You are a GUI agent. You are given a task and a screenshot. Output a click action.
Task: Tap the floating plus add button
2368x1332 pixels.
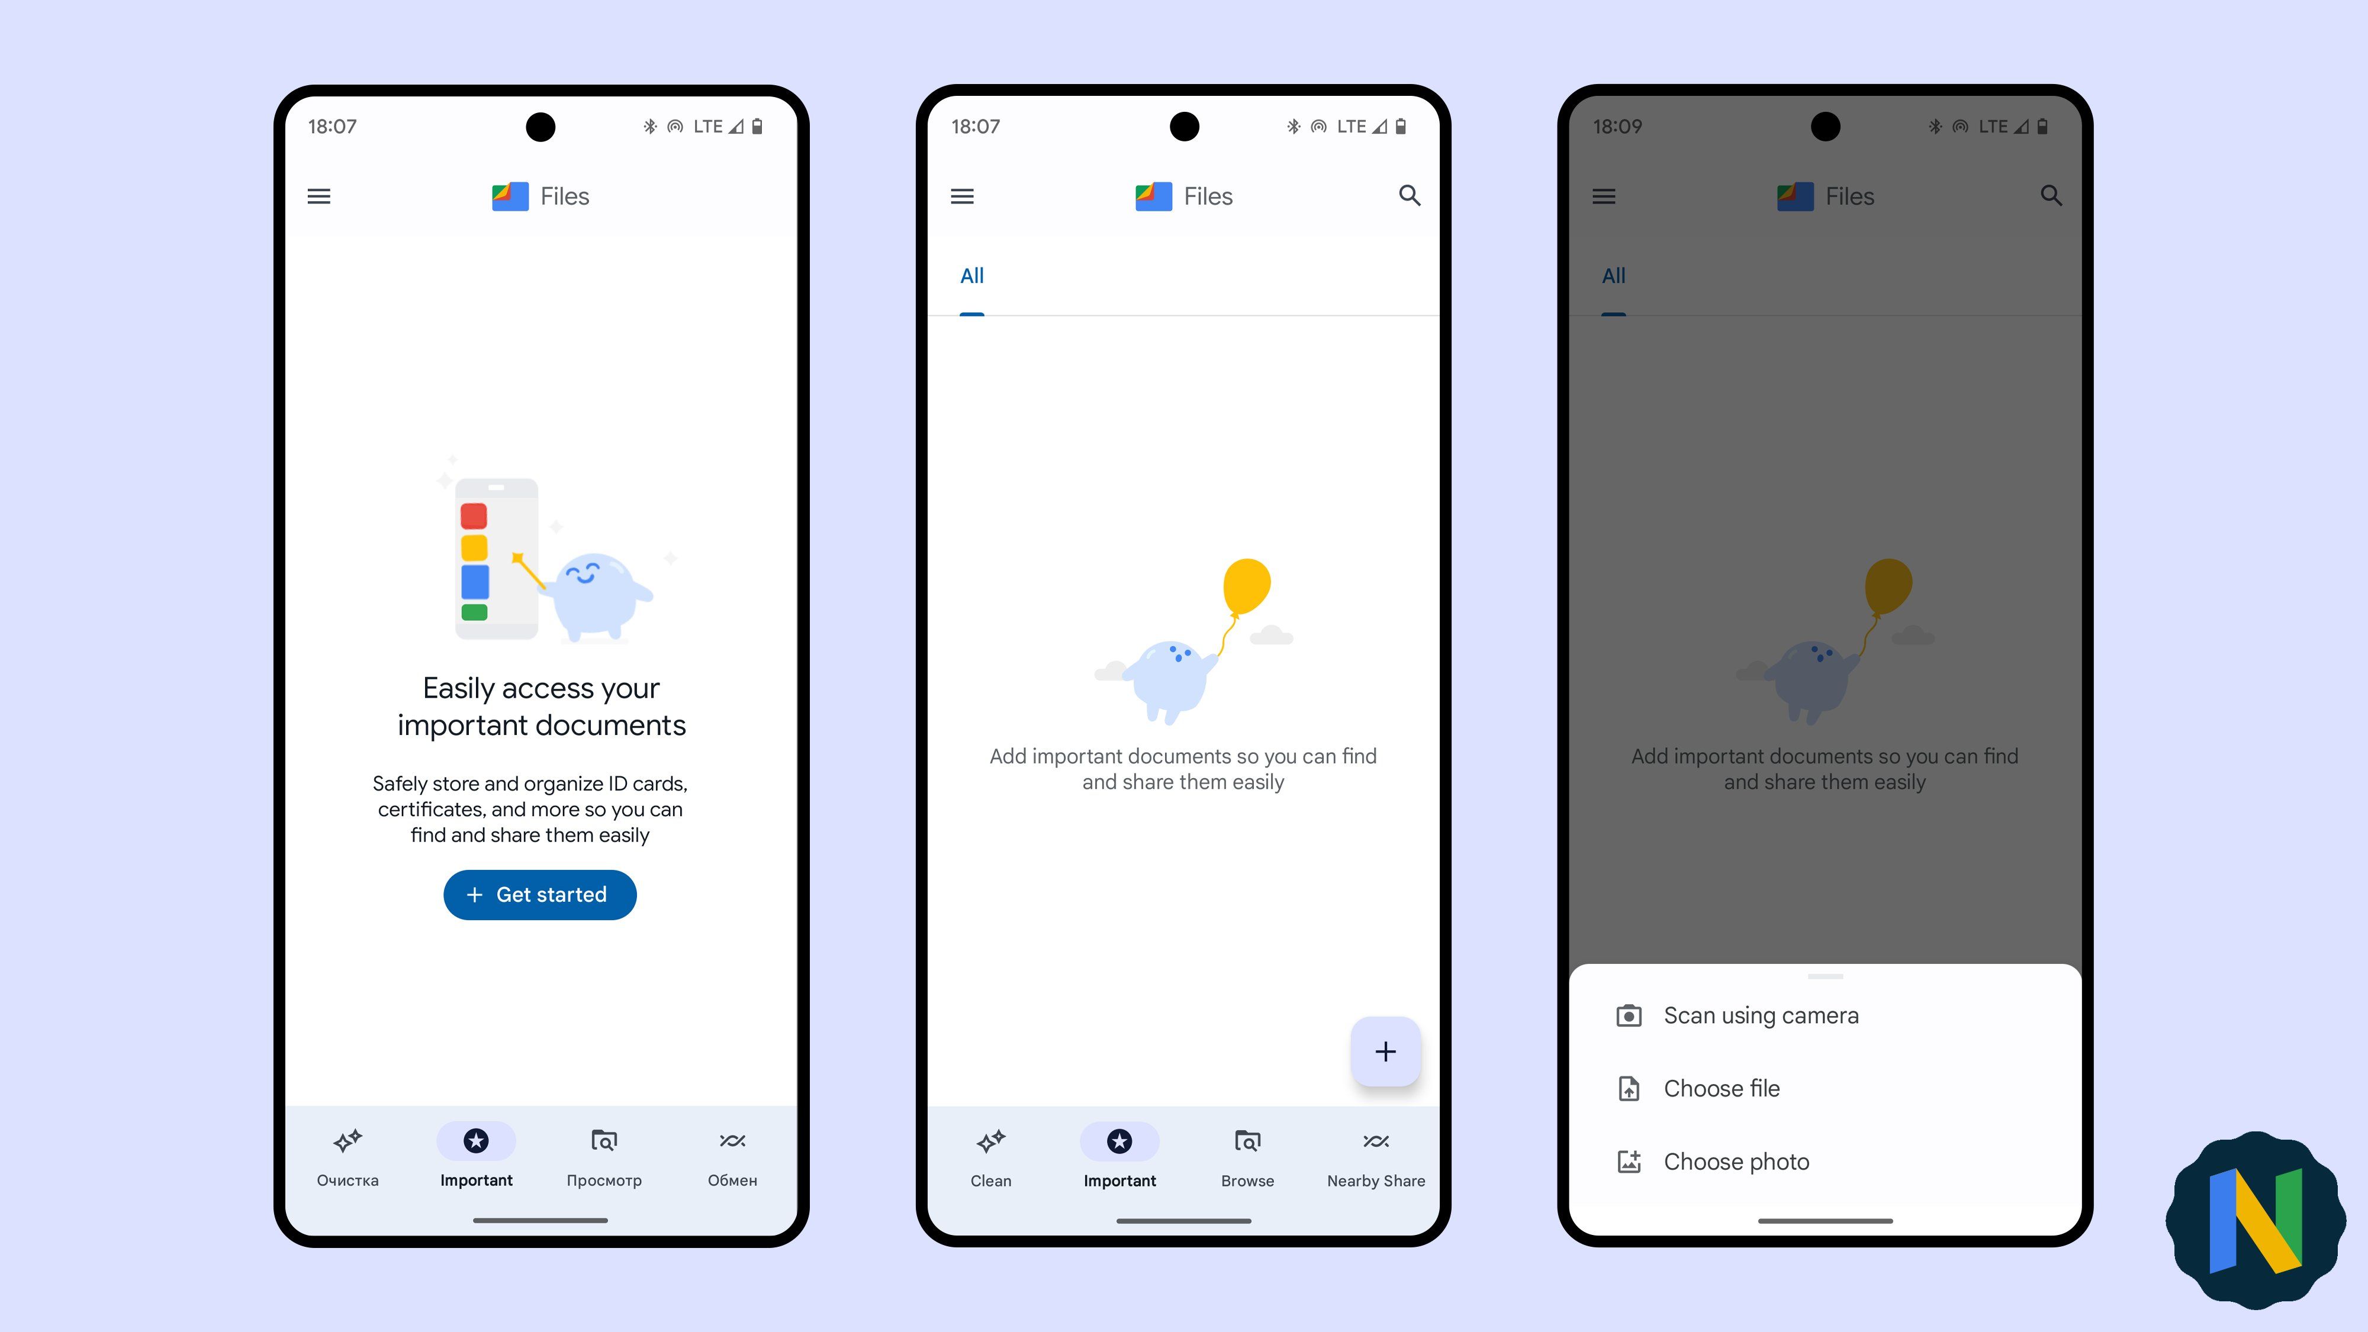click(x=1387, y=1051)
